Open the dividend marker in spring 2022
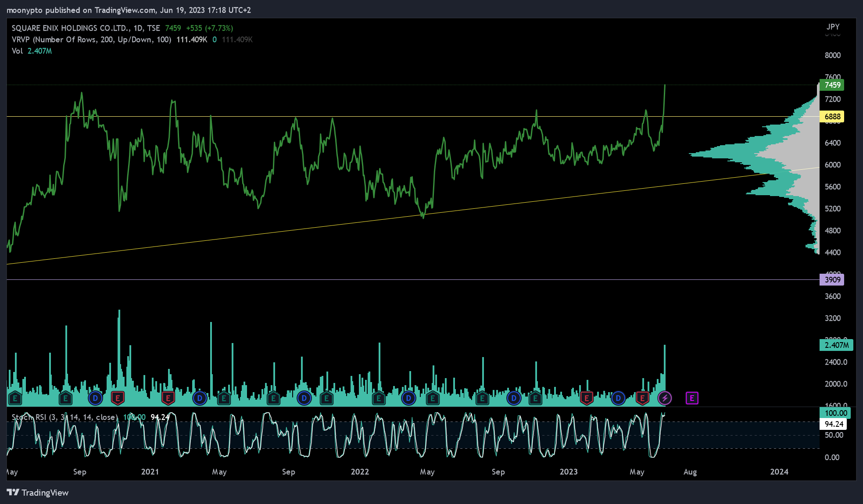 (x=408, y=398)
